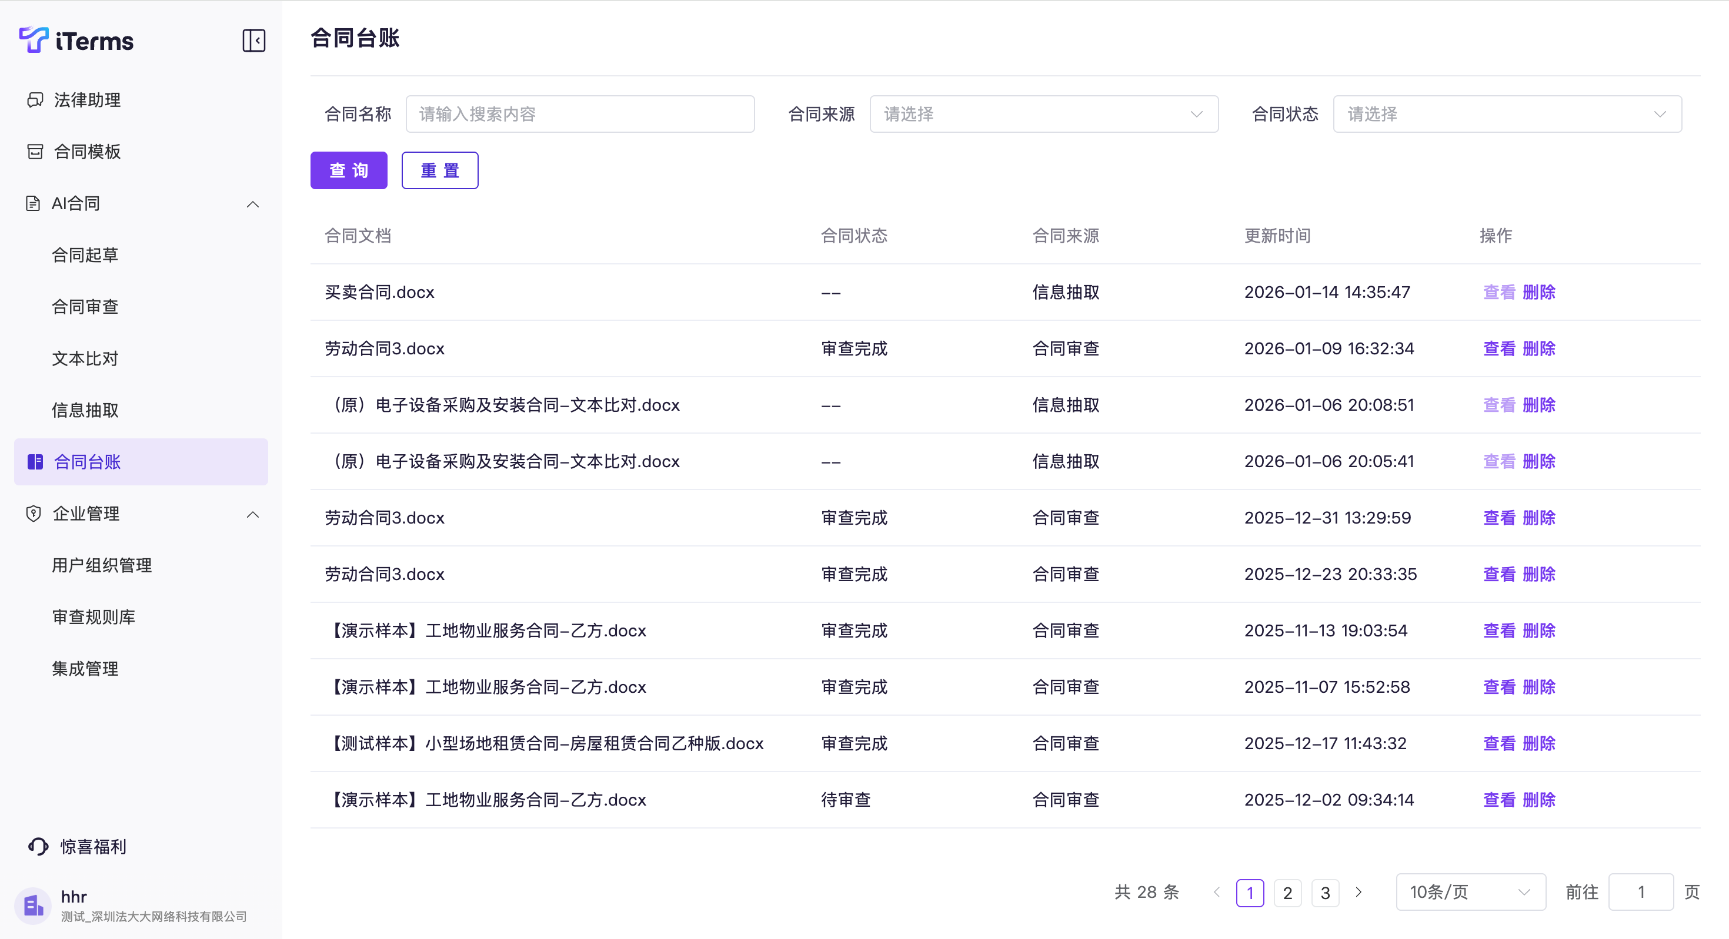Open 审查规则库 in the sidebar
This screenshot has height=939, width=1729.
pos(94,617)
